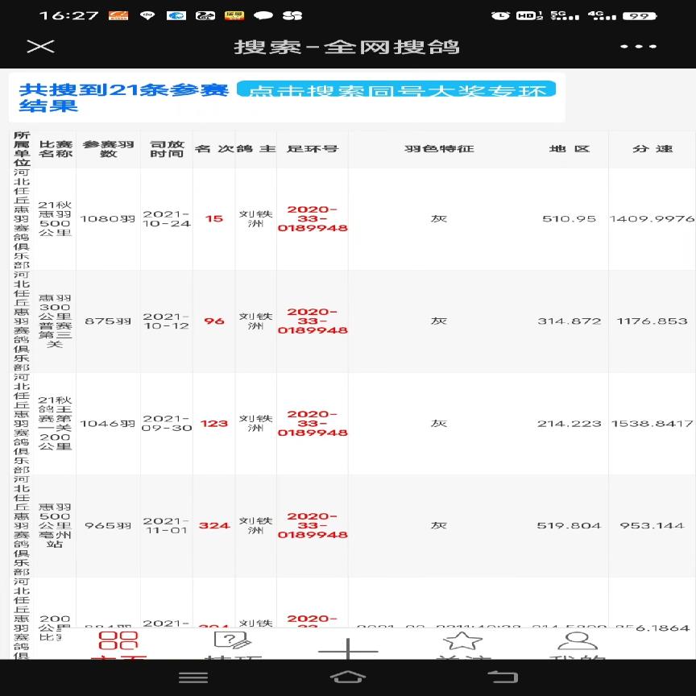Select speed value 1538.8417
Viewport: 696px width, 696px height.
[652, 424]
